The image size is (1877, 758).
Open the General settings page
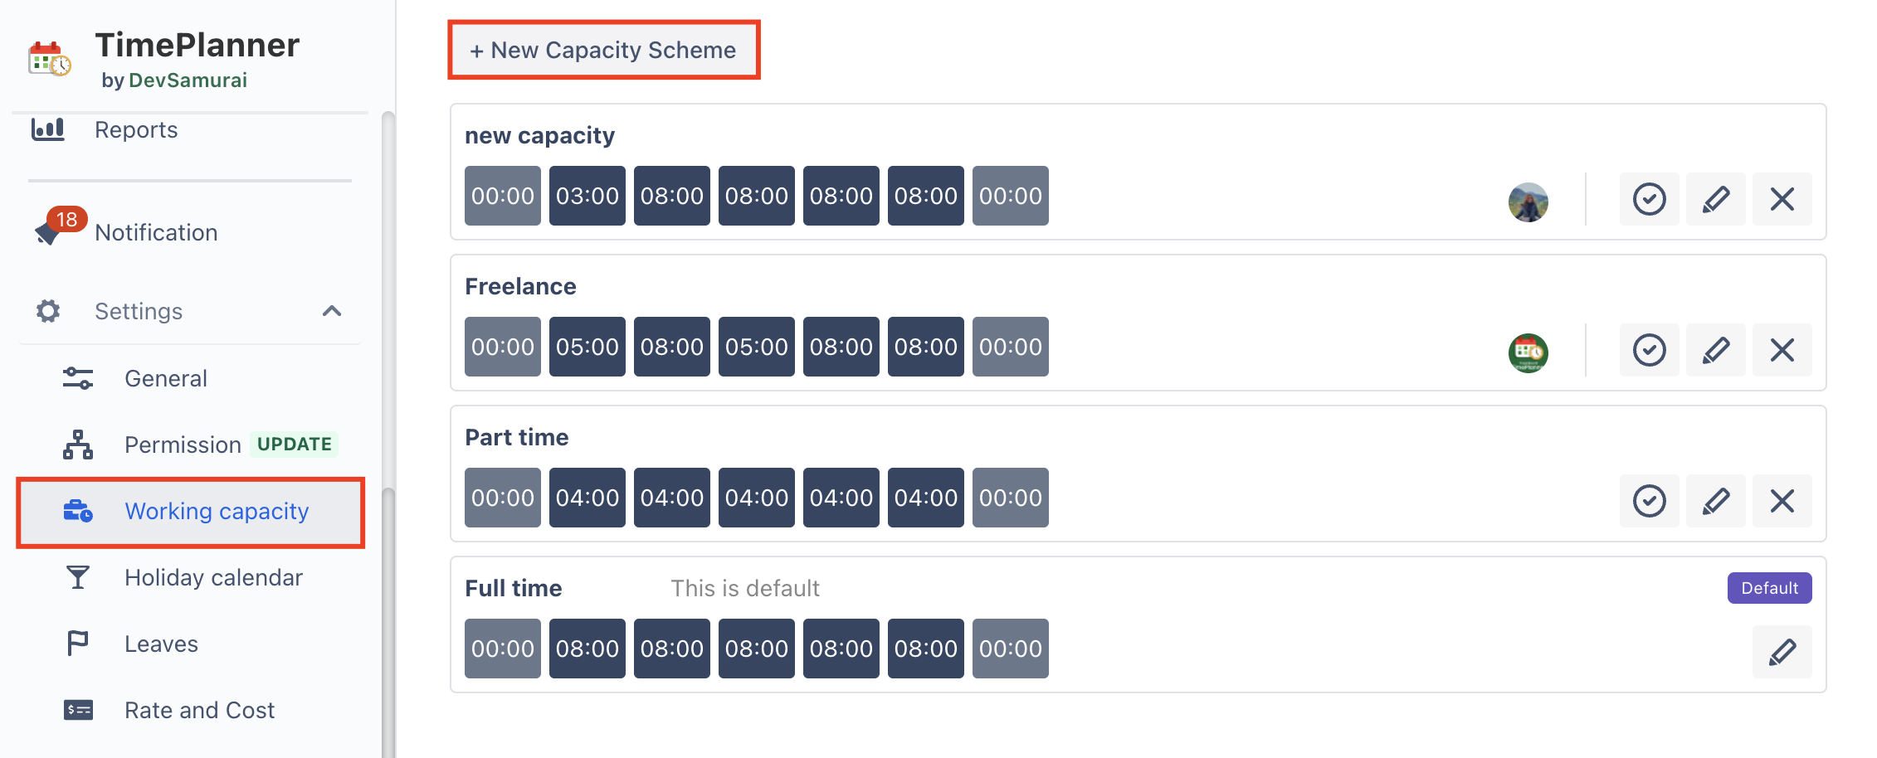point(166,378)
